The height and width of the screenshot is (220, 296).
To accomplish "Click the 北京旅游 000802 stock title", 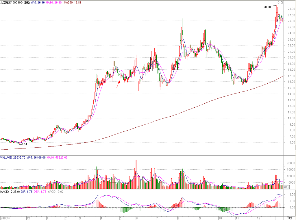I will click(15, 3).
